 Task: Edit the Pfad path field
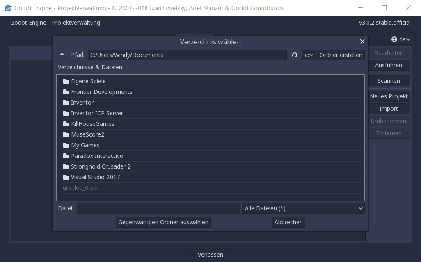point(187,55)
